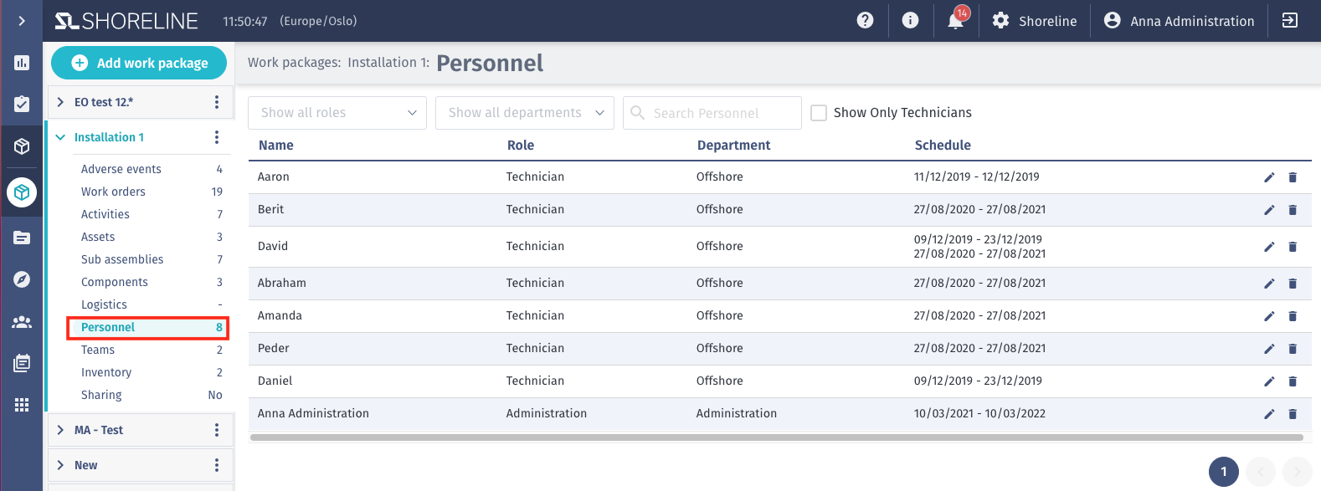Open the Show all roles dropdown

point(337,113)
